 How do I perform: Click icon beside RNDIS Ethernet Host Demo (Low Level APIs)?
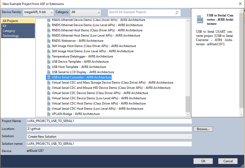[x=49, y=36]
